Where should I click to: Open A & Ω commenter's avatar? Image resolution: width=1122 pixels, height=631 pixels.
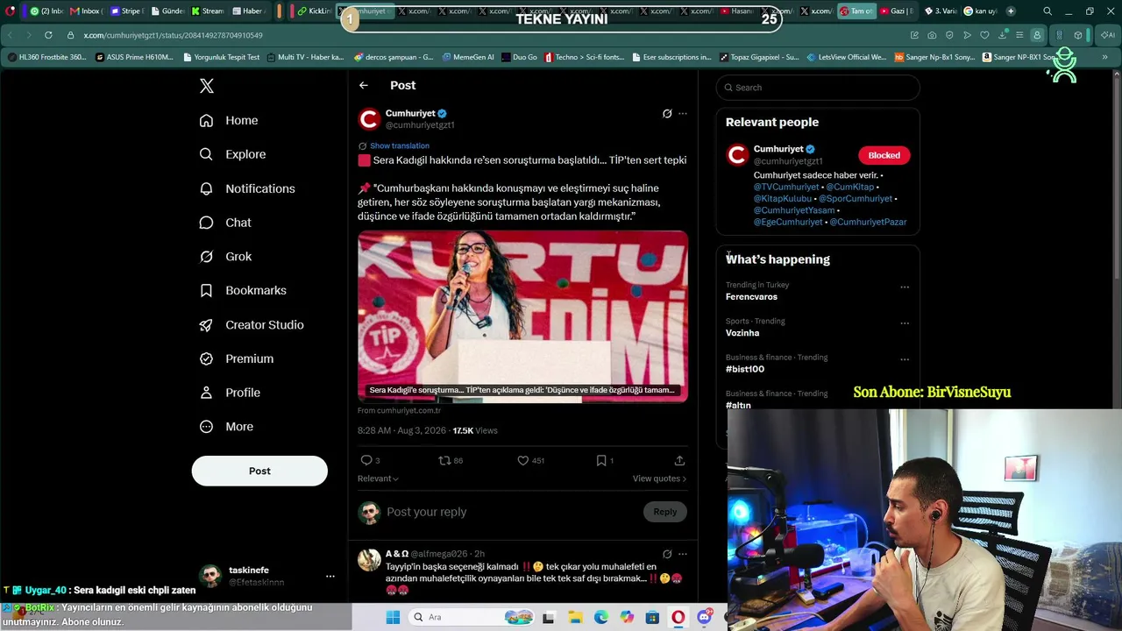coord(369,559)
